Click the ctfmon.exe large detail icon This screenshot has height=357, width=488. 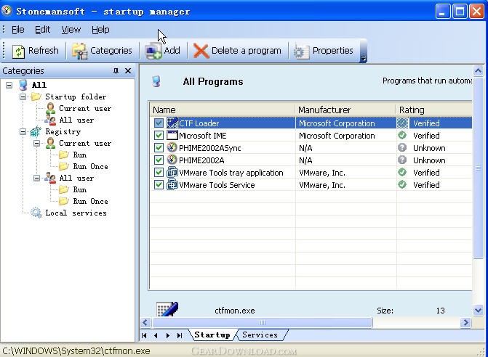(x=167, y=309)
